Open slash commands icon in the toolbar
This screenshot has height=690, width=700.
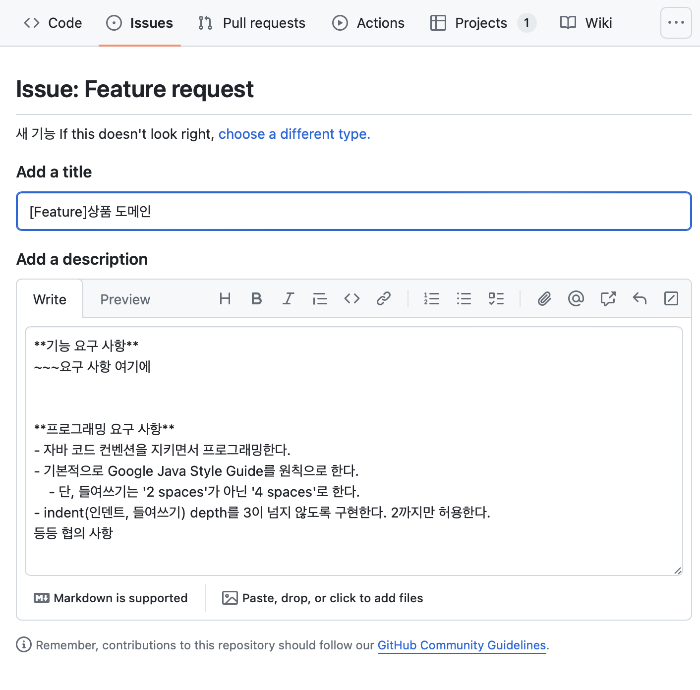click(671, 298)
